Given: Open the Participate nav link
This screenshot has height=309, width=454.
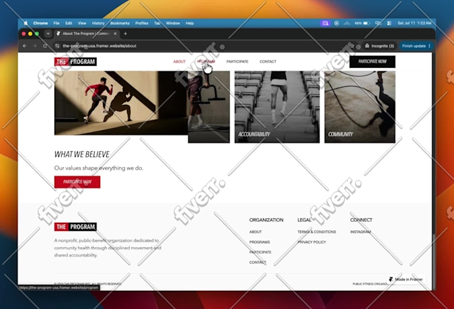Looking at the screenshot, I should (x=237, y=61).
